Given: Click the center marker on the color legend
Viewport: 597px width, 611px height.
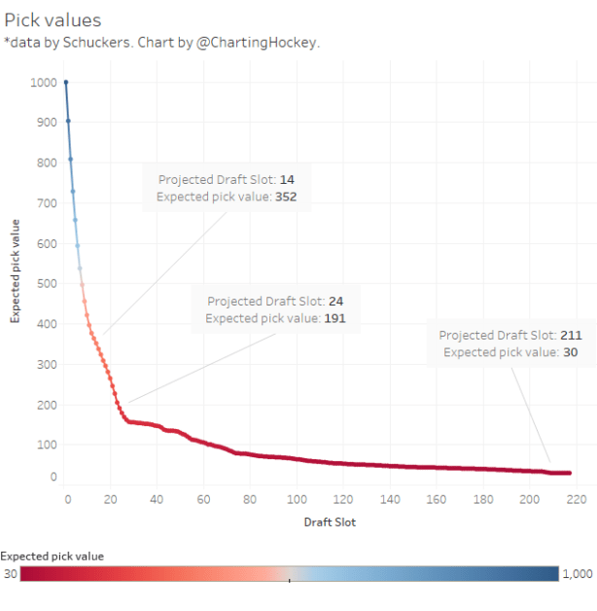Looking at the screenshot, I should tap(290, 581).
